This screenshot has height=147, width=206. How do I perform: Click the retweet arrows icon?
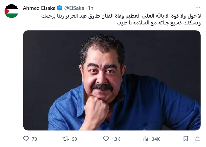click(66, 139)
